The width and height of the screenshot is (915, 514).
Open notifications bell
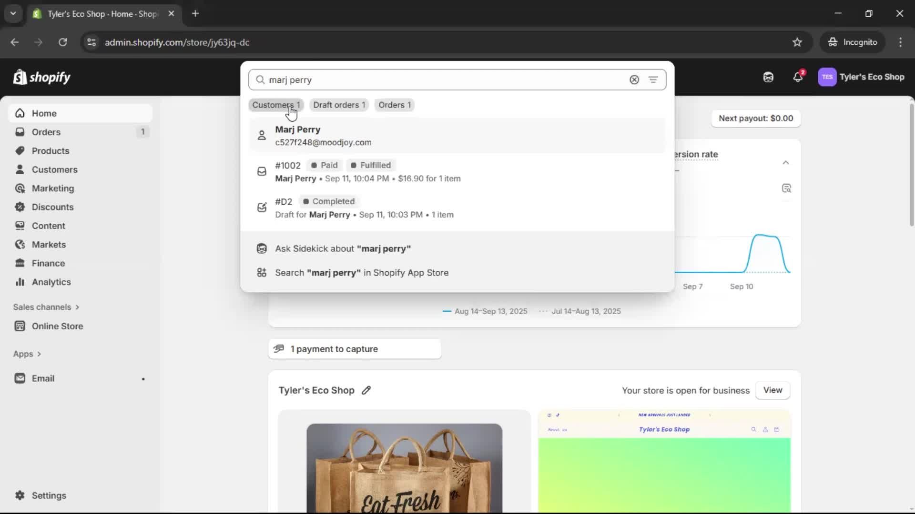(x=798, y=77)
